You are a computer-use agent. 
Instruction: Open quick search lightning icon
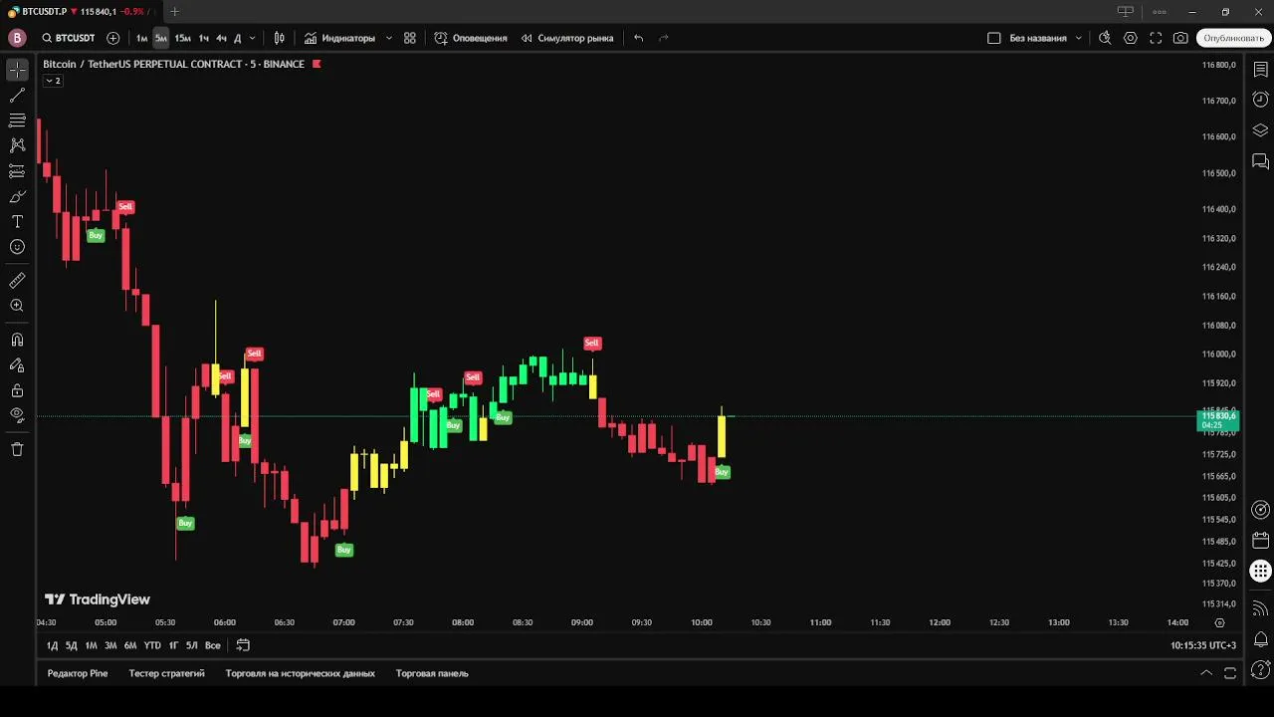coord(1105,38)
